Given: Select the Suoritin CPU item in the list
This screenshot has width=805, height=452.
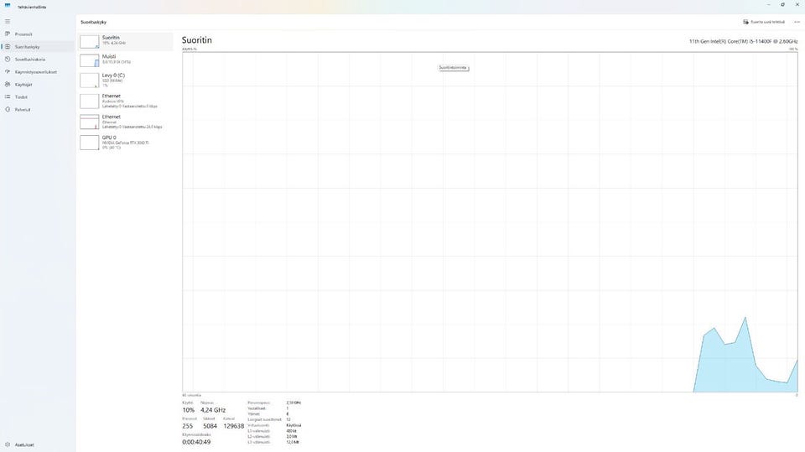Looking at the screenshot, I should pos(126,41).
